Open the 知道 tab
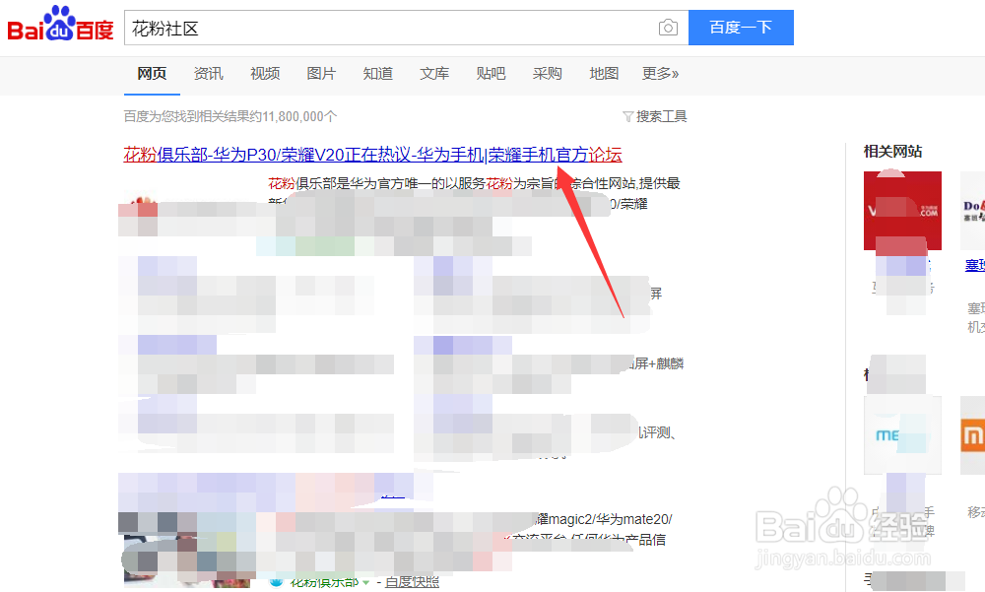Viewport: 985px width, 592px height. (x=378, y=74)
